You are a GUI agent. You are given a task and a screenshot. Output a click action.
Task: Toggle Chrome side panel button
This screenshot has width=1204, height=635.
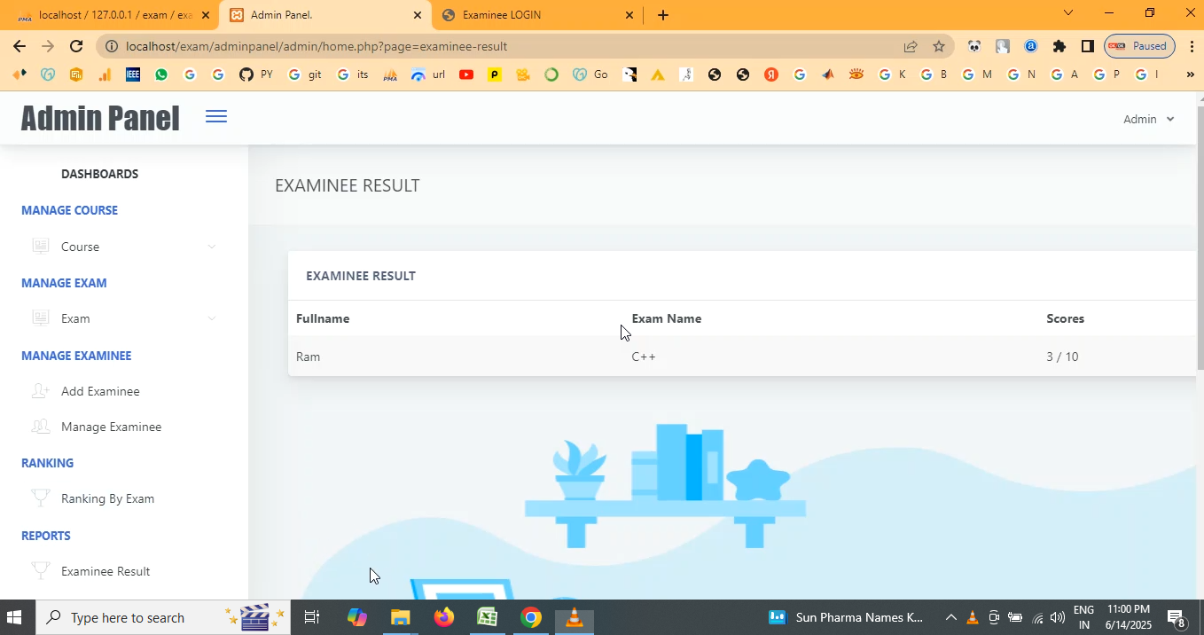(1087, 46)
